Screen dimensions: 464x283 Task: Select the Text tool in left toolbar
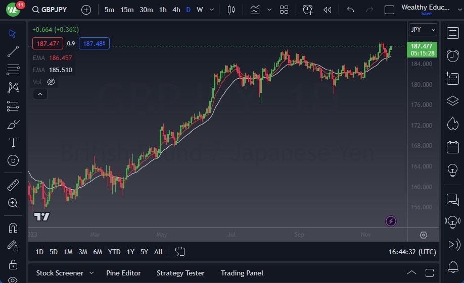[13, 142]
